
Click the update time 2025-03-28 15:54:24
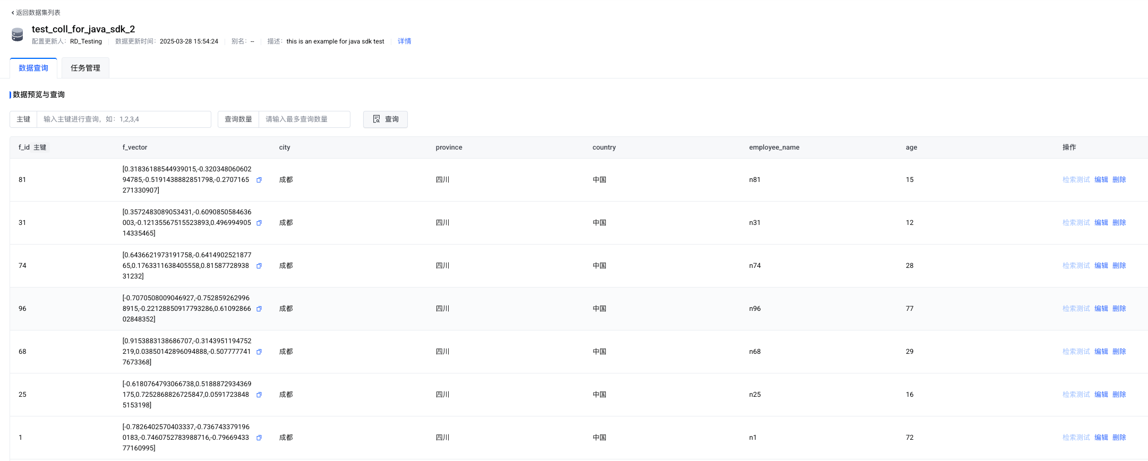189,41
